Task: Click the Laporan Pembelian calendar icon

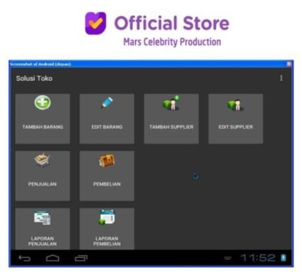Action: click(107, 217)
